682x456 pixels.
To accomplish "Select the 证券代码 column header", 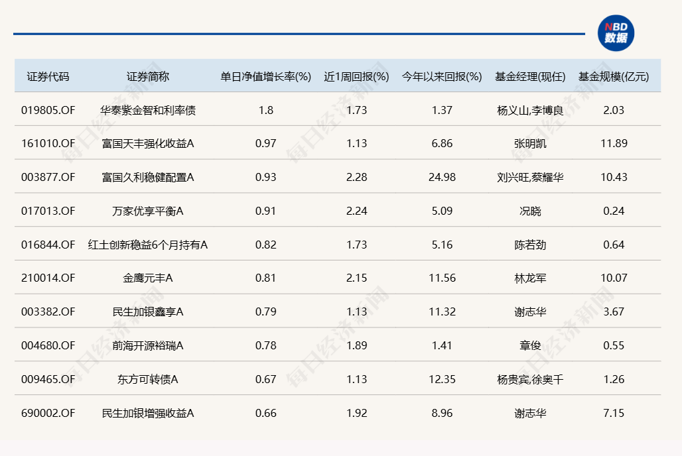I will coord(48,76).
